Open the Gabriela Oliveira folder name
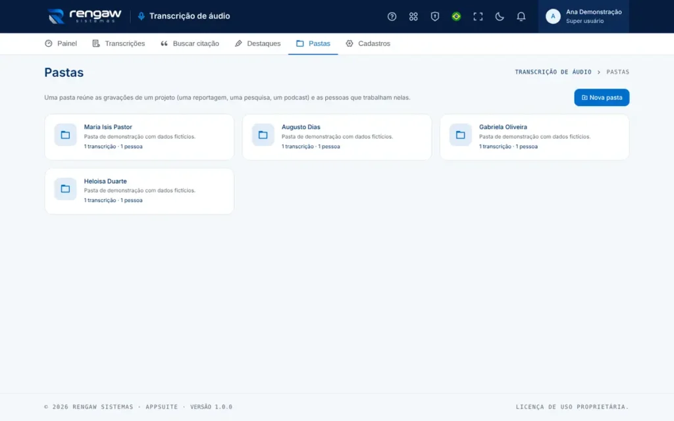Image resolution: width=674 pixels, height=421 pixels. pyautogui.click(x=503, y=127)
